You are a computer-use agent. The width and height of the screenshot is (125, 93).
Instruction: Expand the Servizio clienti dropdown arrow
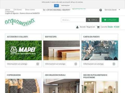pyautogui.click(x=119, y=10)
